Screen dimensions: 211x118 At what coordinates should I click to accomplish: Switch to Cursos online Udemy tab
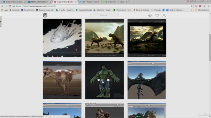tap(116, 2)
